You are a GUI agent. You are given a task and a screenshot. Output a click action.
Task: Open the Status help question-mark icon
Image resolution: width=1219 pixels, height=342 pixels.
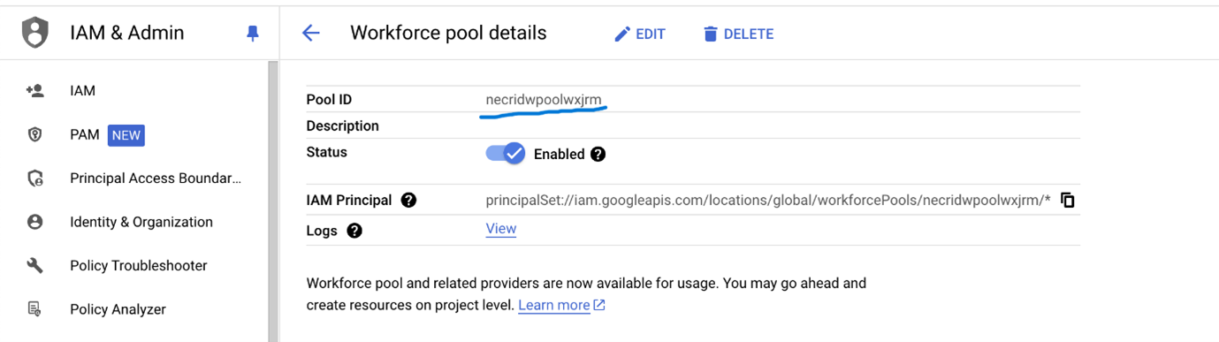tap(598, 154)
